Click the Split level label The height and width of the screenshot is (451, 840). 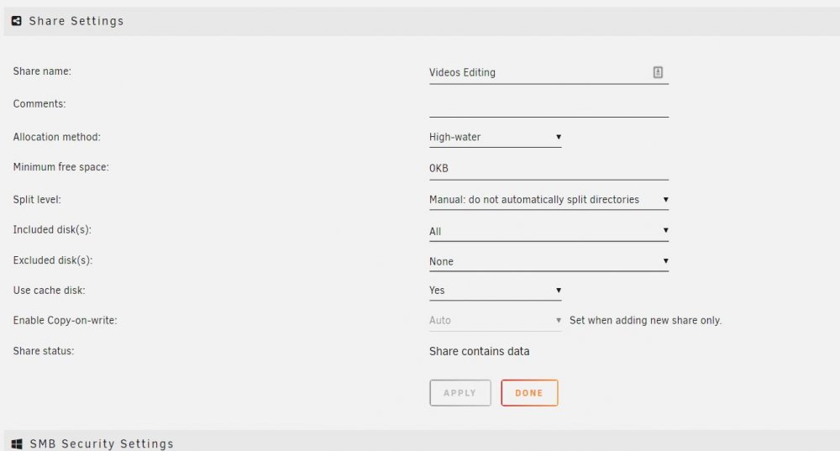point(37,200)
